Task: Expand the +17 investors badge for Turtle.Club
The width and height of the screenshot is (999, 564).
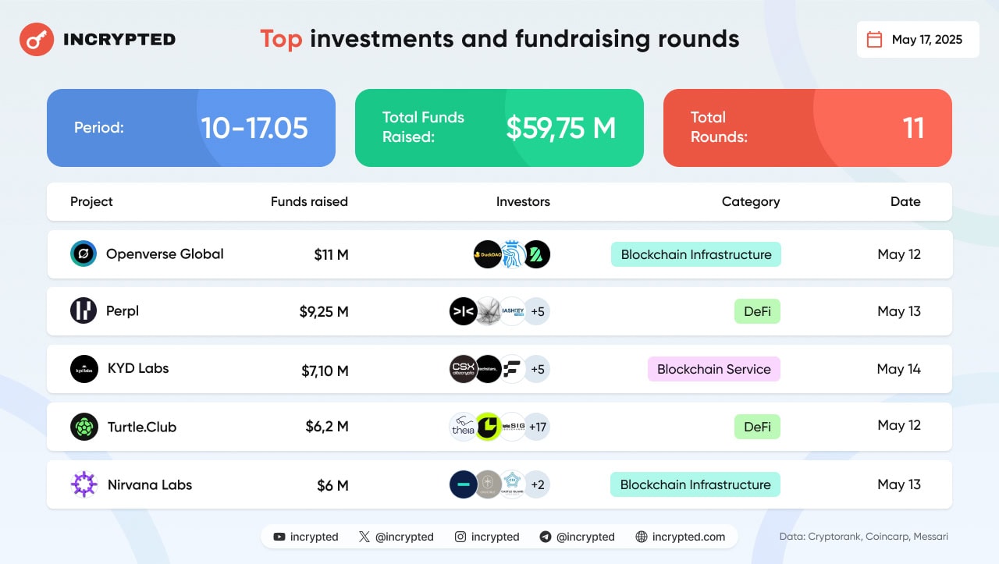Action: (x=537, y=427)
